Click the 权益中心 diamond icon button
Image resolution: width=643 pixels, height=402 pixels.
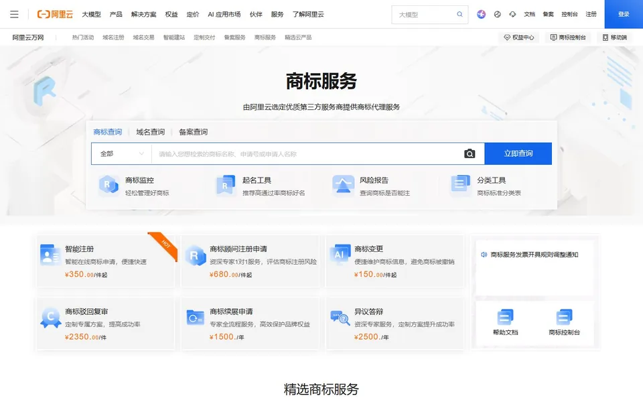click(x=518, y=38)
